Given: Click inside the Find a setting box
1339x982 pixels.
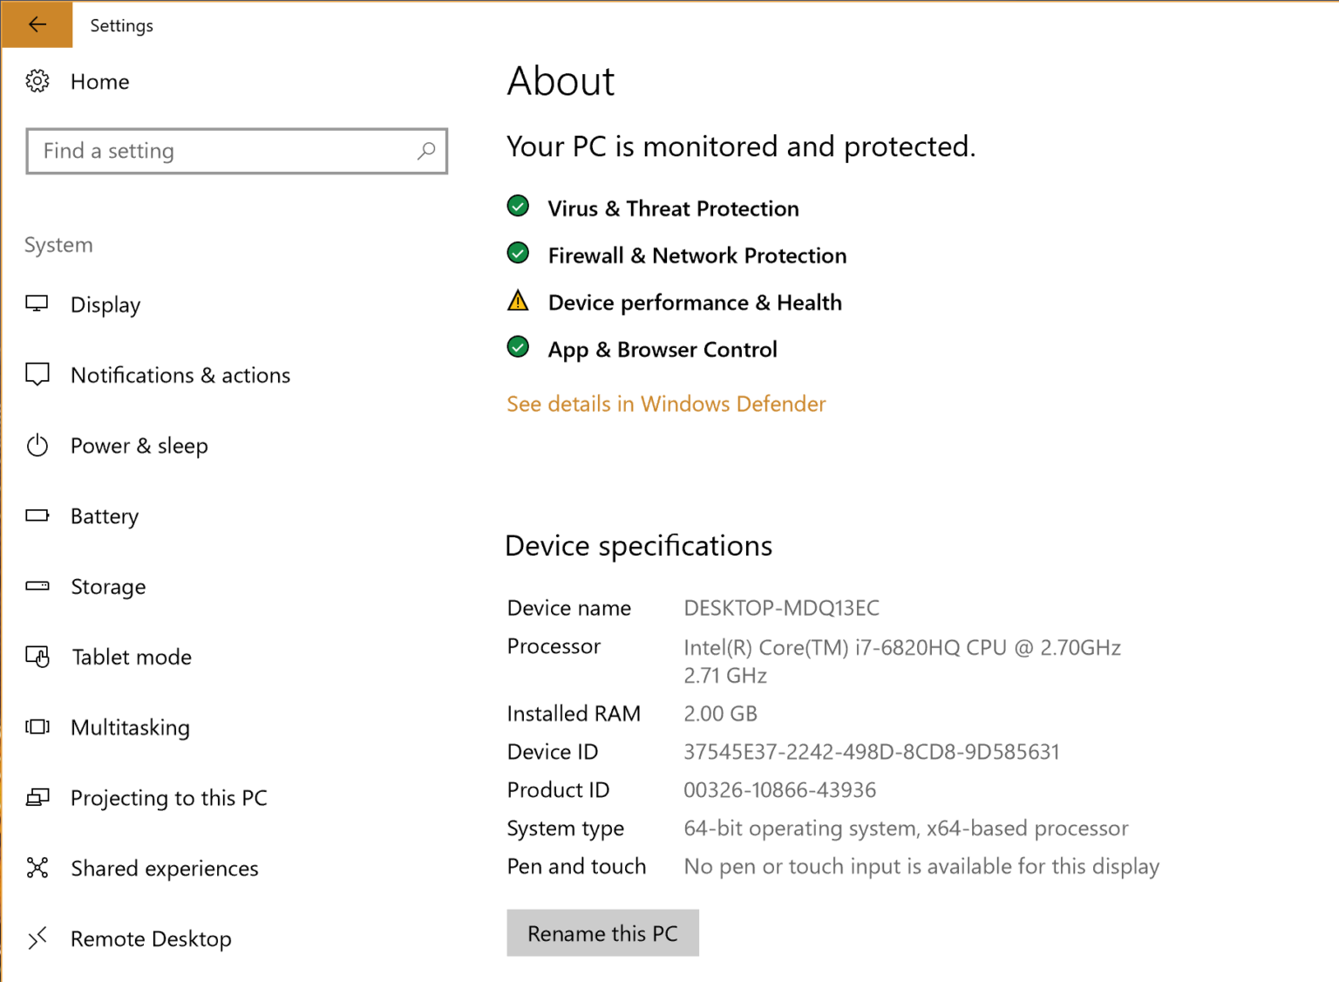Looking at the screenshot, I should coord(218,151).
